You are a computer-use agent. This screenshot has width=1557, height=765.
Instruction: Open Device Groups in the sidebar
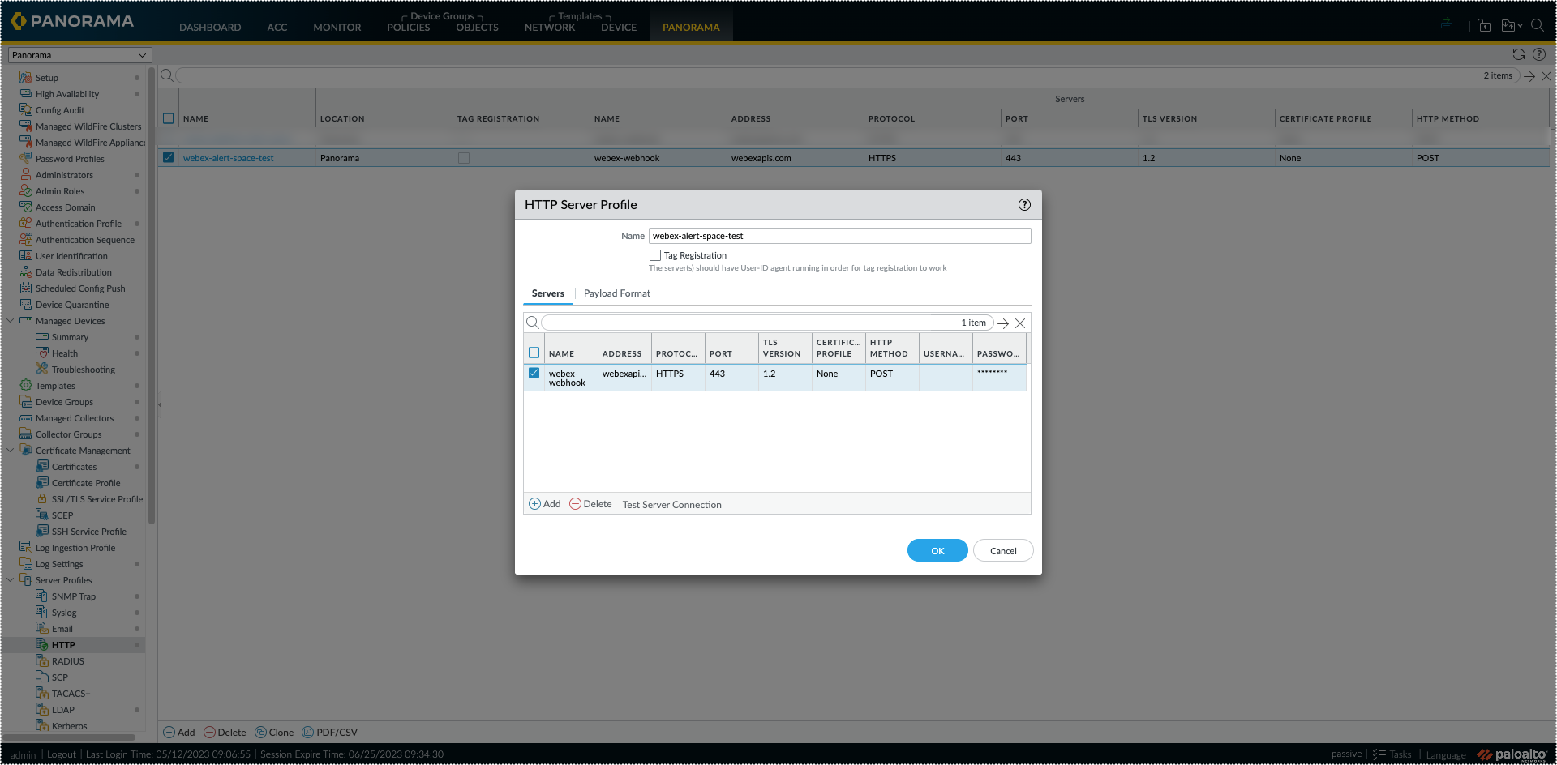tap(64, 402)
